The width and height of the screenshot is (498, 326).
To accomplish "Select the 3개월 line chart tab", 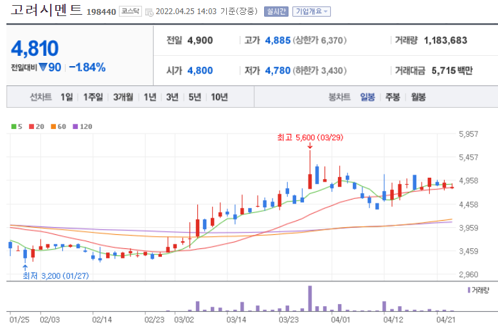I will coord(123,97).
